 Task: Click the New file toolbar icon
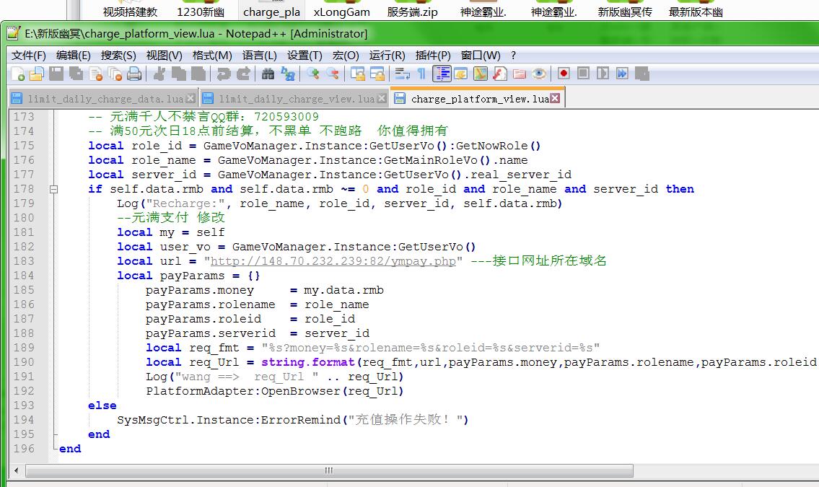17,74
